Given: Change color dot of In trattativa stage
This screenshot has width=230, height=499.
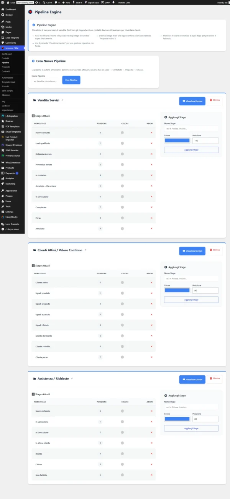Looking at the screenshot, I should [122, 175].
